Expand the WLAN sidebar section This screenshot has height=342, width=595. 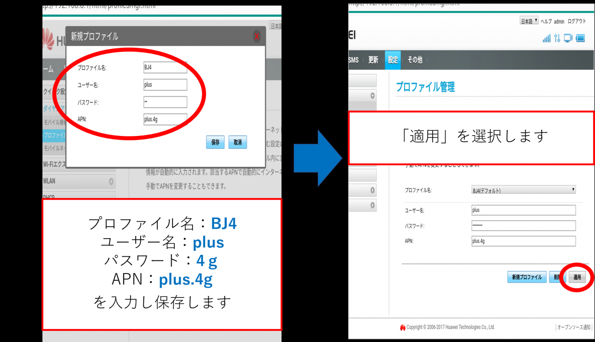coord(111,182)
